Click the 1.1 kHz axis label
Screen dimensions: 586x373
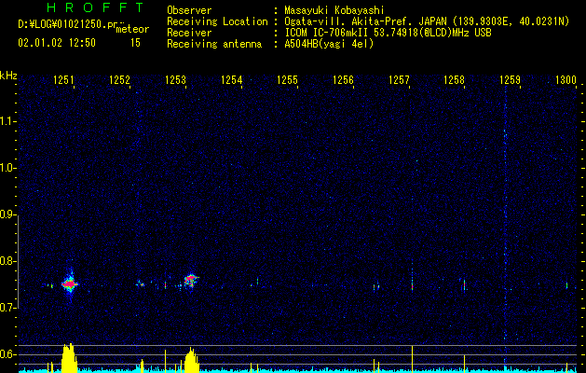(7, 121)
